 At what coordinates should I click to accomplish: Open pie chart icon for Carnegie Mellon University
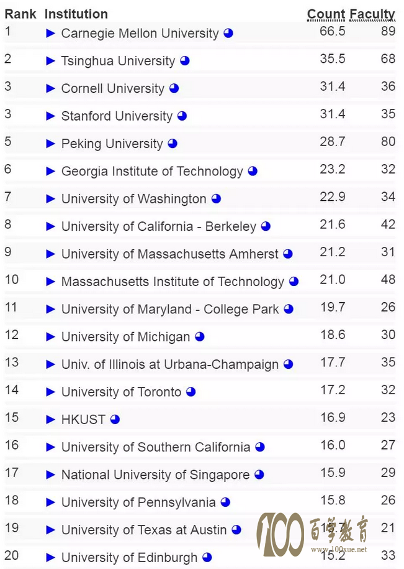228,34
